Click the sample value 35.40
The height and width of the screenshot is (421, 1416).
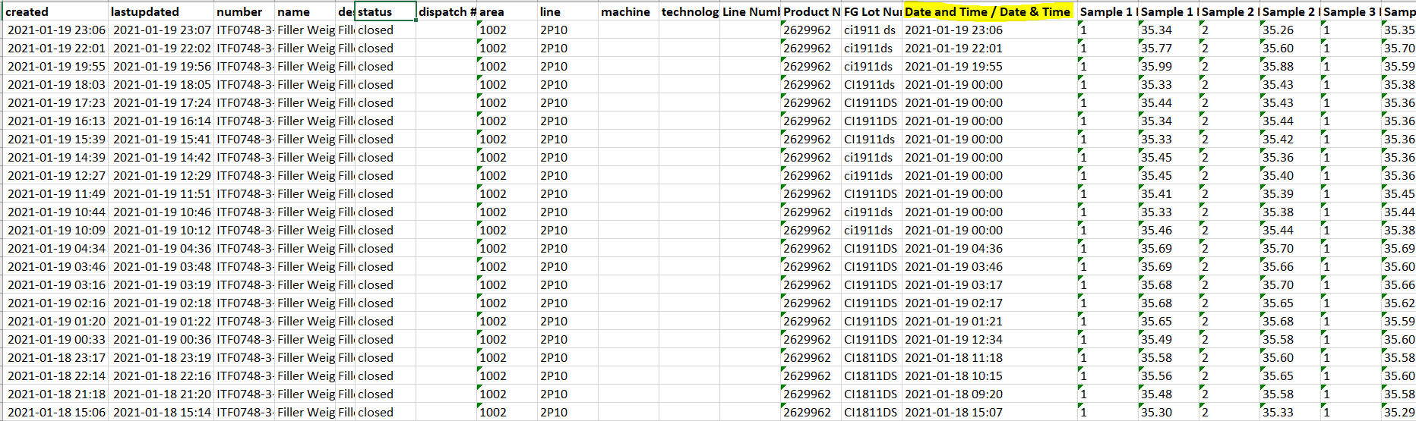[1289, 175]
